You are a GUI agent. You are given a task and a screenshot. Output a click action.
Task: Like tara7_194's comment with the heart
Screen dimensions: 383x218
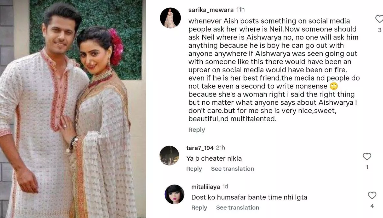[x=367, y=157]
